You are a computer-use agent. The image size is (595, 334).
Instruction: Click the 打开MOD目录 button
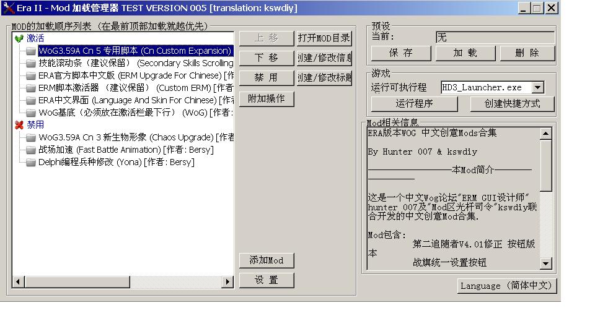[324, 38]
